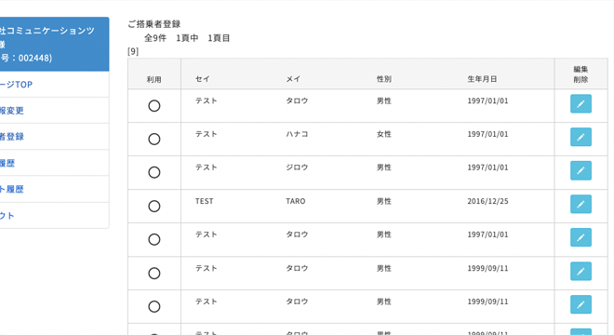Choose the 利用 radio for テスト ハナコ
The width and height of the screenshot is (614, 335).
coord(154,139)
